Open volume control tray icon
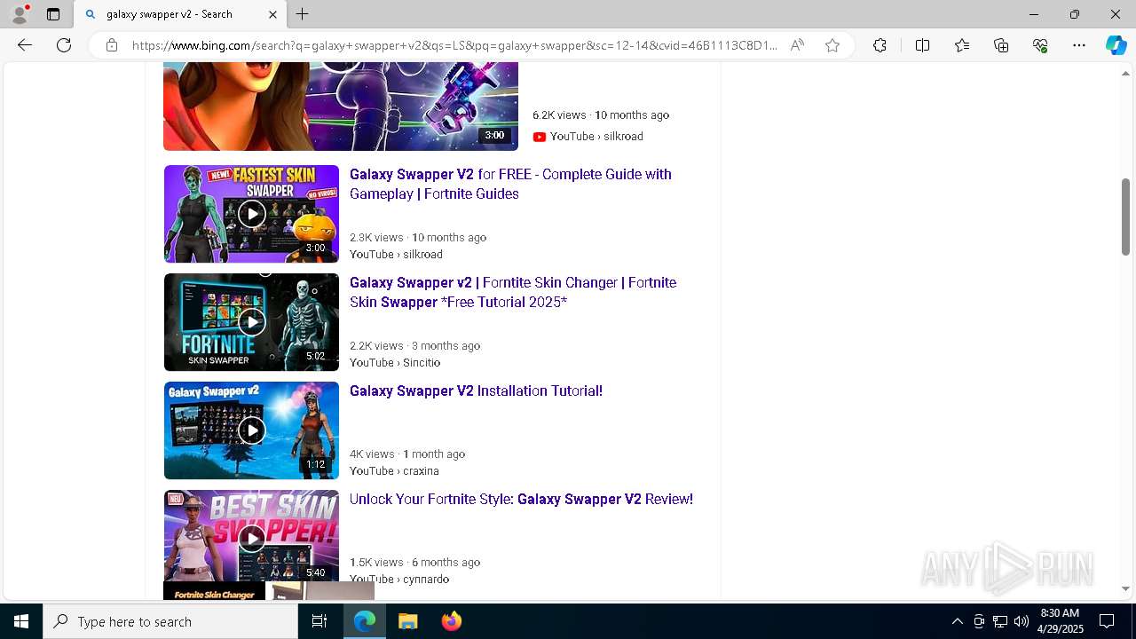 [1022, 621]
